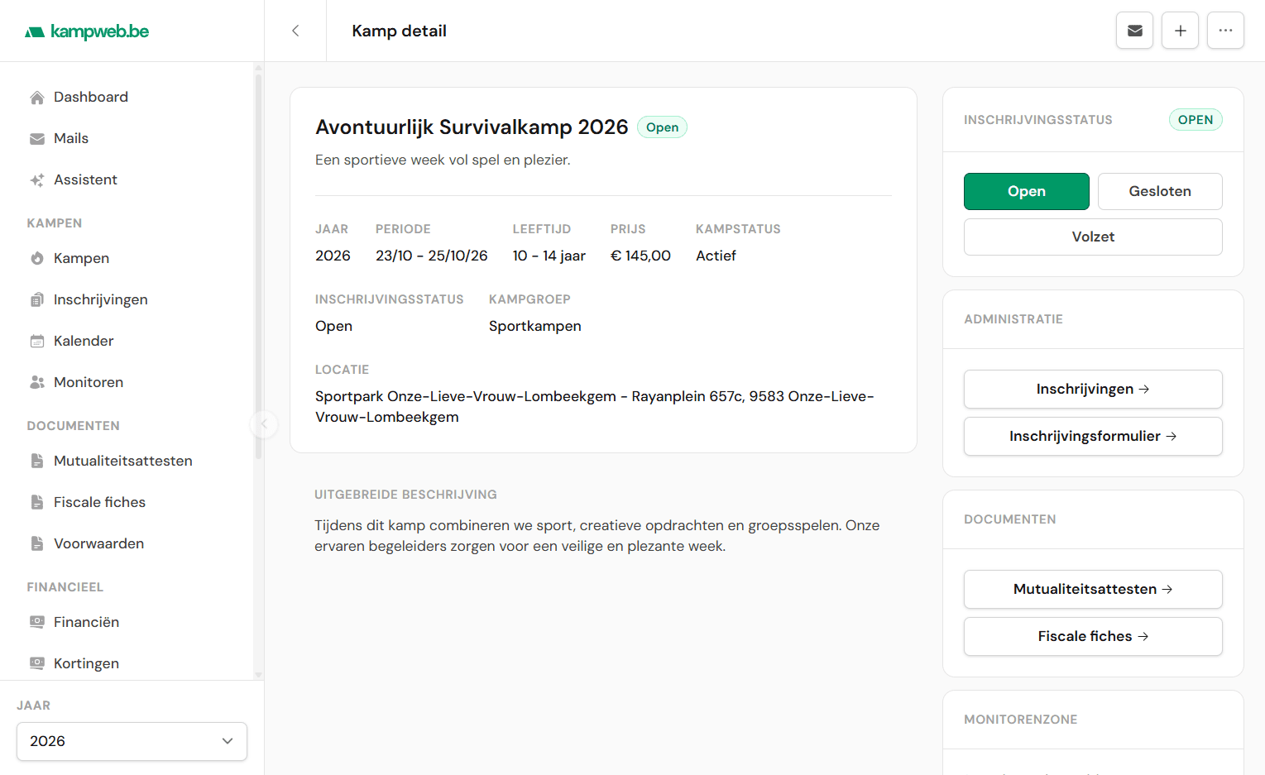Click the Assistent sparkle icon
Viewport: 1265px width, 775px height.
(37, 180)
